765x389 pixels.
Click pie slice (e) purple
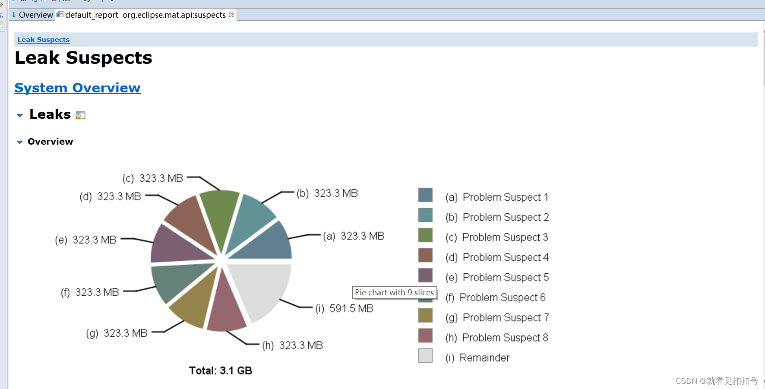(x=175, y=246)
